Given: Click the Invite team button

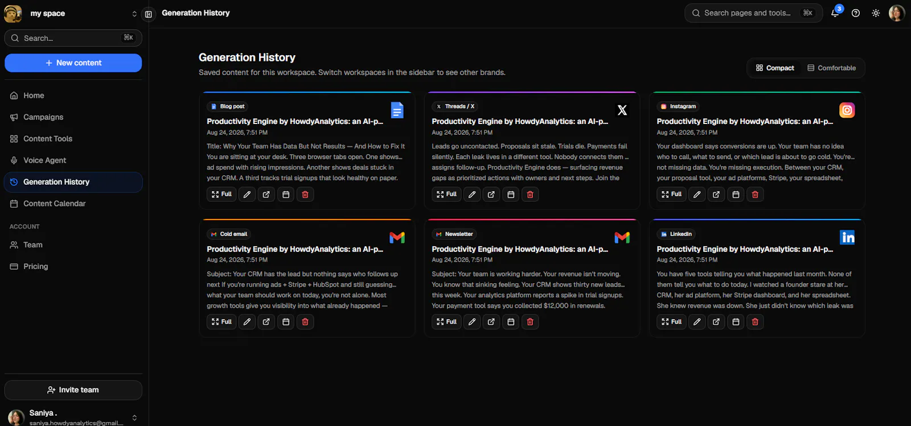Looking at the screenshot, I should (x=73, y=390).
